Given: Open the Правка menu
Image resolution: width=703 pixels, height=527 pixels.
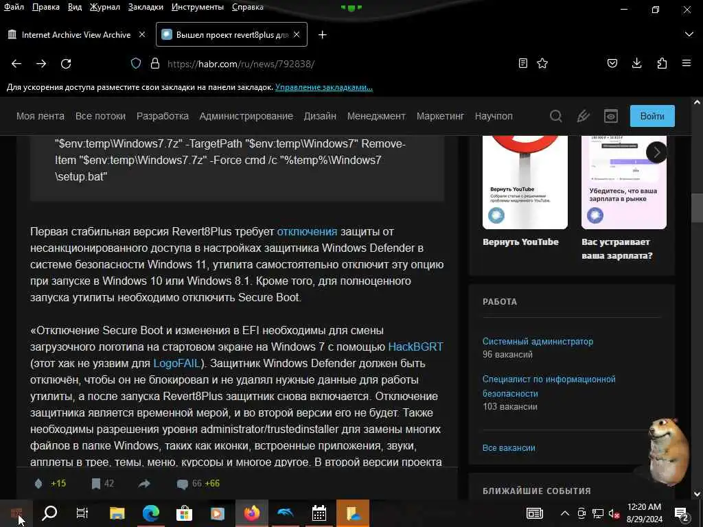Looking at the screenshot, I should click(46, 7).
